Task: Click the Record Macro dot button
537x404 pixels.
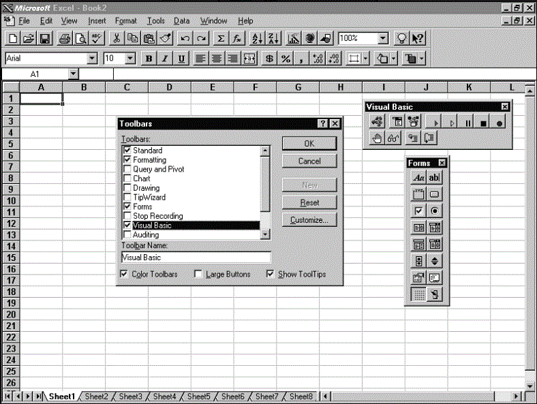Action: (499, 123)
